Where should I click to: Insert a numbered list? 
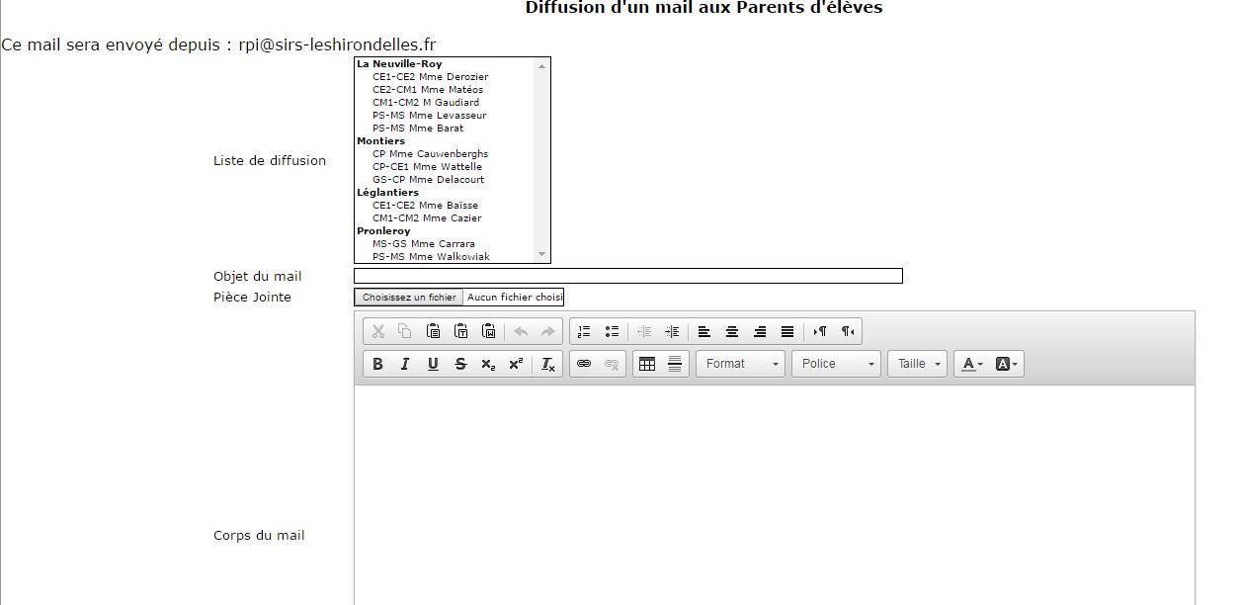pos(584,331)
